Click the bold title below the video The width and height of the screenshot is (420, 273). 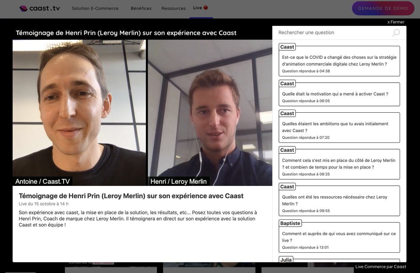[131, 196]
